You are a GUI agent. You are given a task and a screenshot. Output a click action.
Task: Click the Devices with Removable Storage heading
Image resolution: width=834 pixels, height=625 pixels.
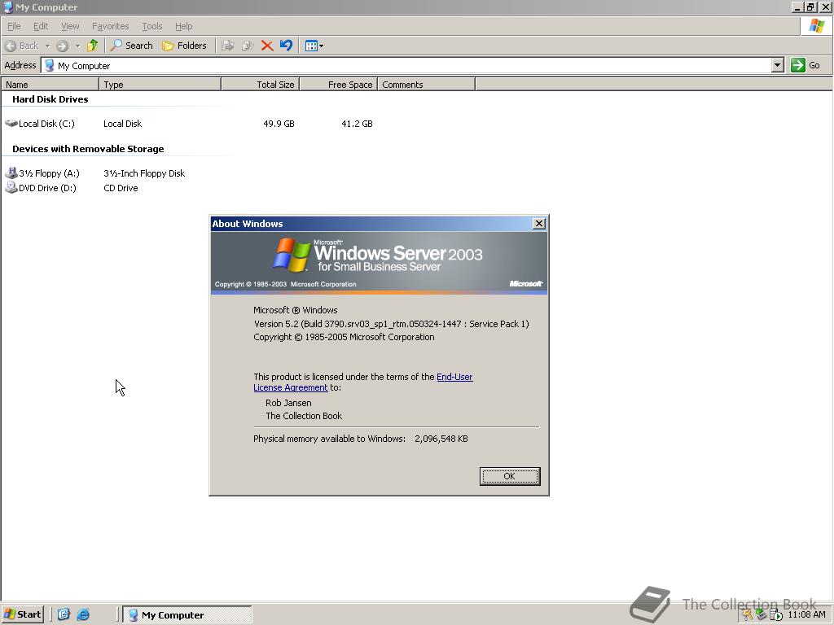[88, 149]
